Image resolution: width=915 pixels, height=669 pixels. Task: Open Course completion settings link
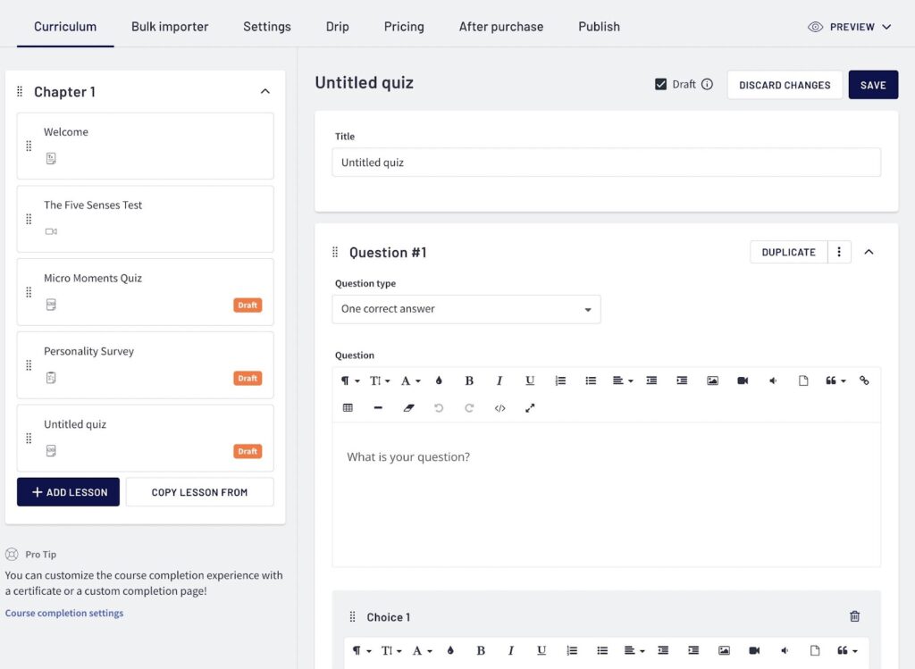point(64,614)
